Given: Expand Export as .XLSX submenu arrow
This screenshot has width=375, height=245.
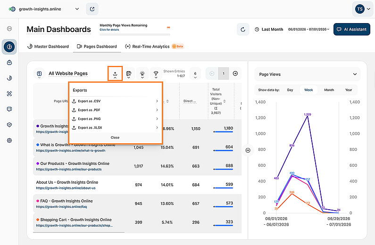Looking at the screenshot, I should [157, 128].
